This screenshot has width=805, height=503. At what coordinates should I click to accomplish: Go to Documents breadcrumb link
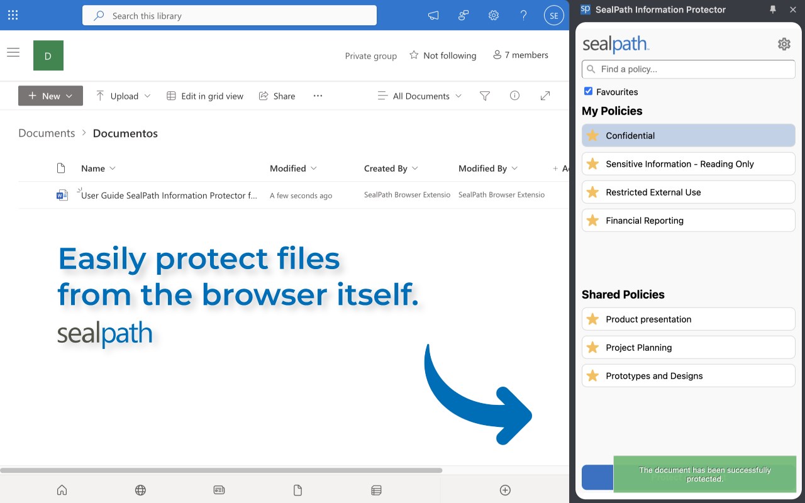click(x=47, y=133)
